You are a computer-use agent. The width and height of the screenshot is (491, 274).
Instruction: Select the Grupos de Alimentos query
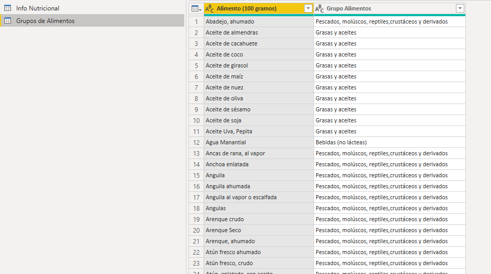(92, 20)
